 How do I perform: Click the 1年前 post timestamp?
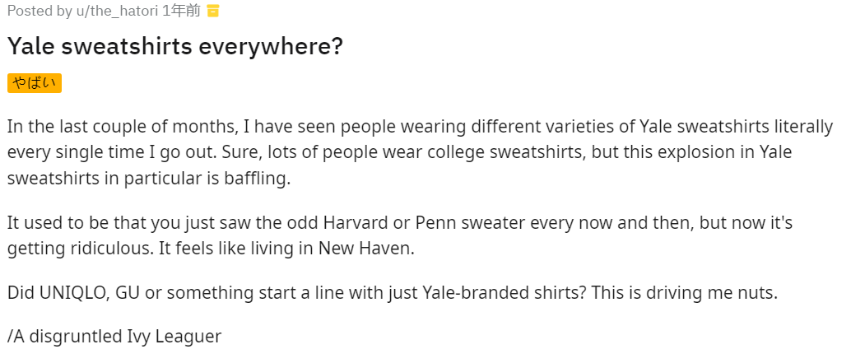tap(182, 12)
